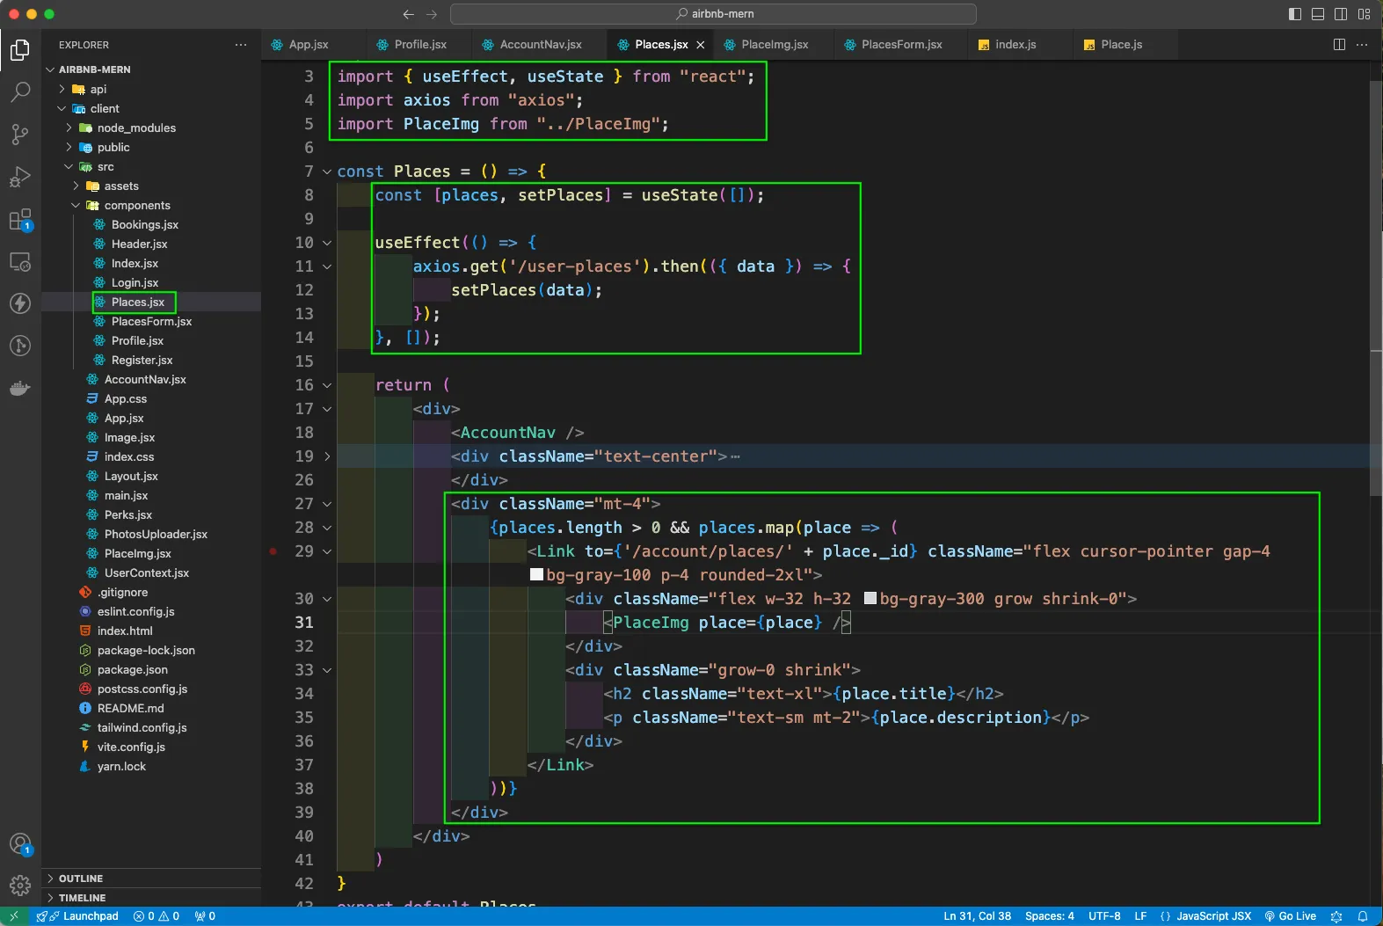
Task: Click Go Live in status bar
Action: click(x=1291, y=916)
